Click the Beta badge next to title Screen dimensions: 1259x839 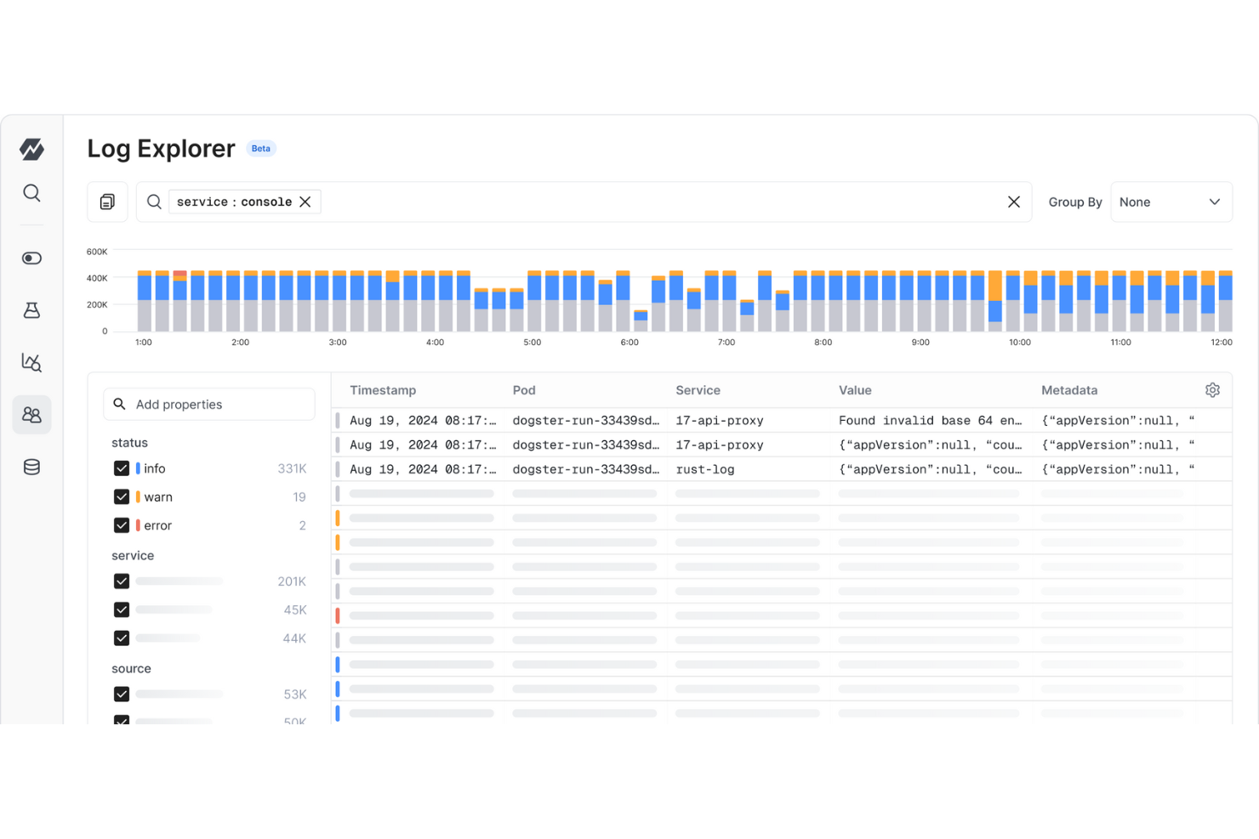click(261, 148)
